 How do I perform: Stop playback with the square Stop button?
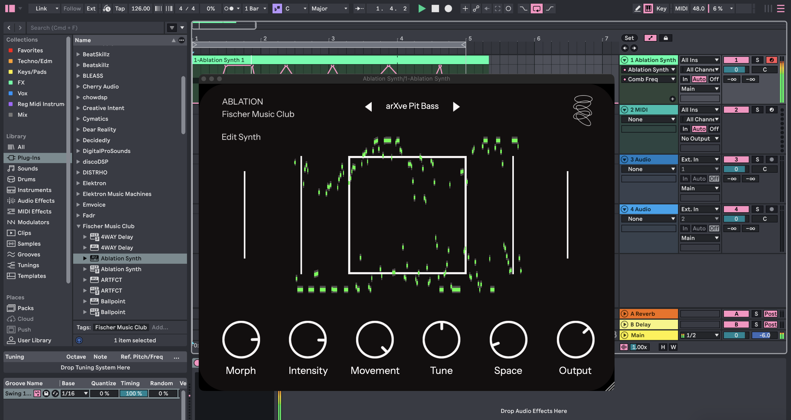coord(435,9)
